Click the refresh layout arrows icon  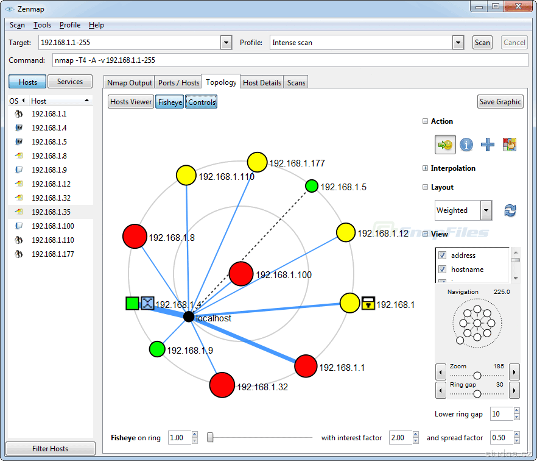click(510, 210)
